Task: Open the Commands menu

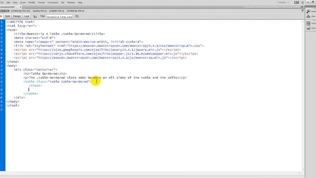Action: 53,2
